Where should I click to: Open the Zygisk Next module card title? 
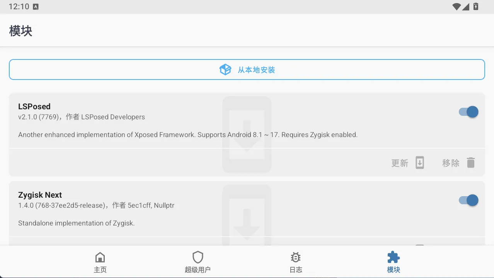40,195
